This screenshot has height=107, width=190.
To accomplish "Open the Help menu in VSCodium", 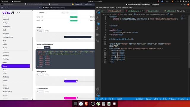I will [131, 8].
